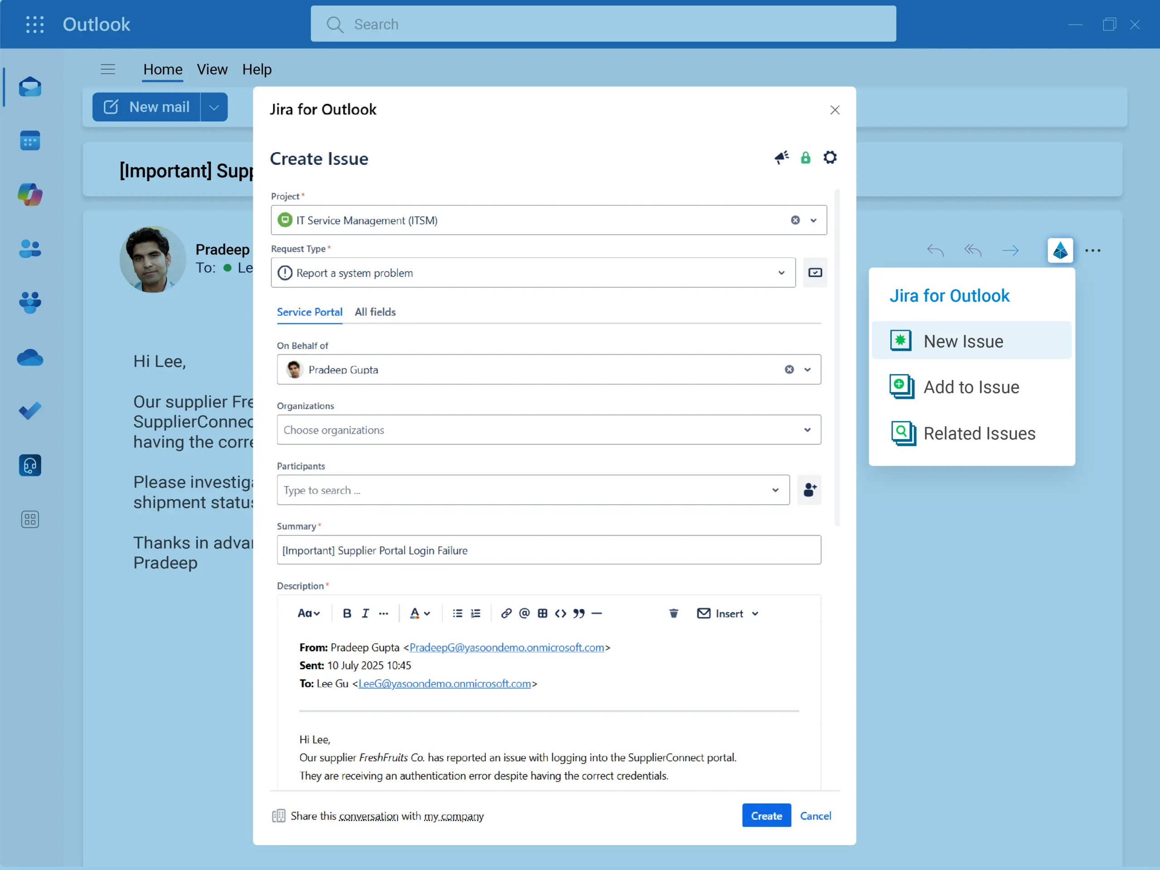
Task: Insert a link in description
Action: [x=506, y=613]
